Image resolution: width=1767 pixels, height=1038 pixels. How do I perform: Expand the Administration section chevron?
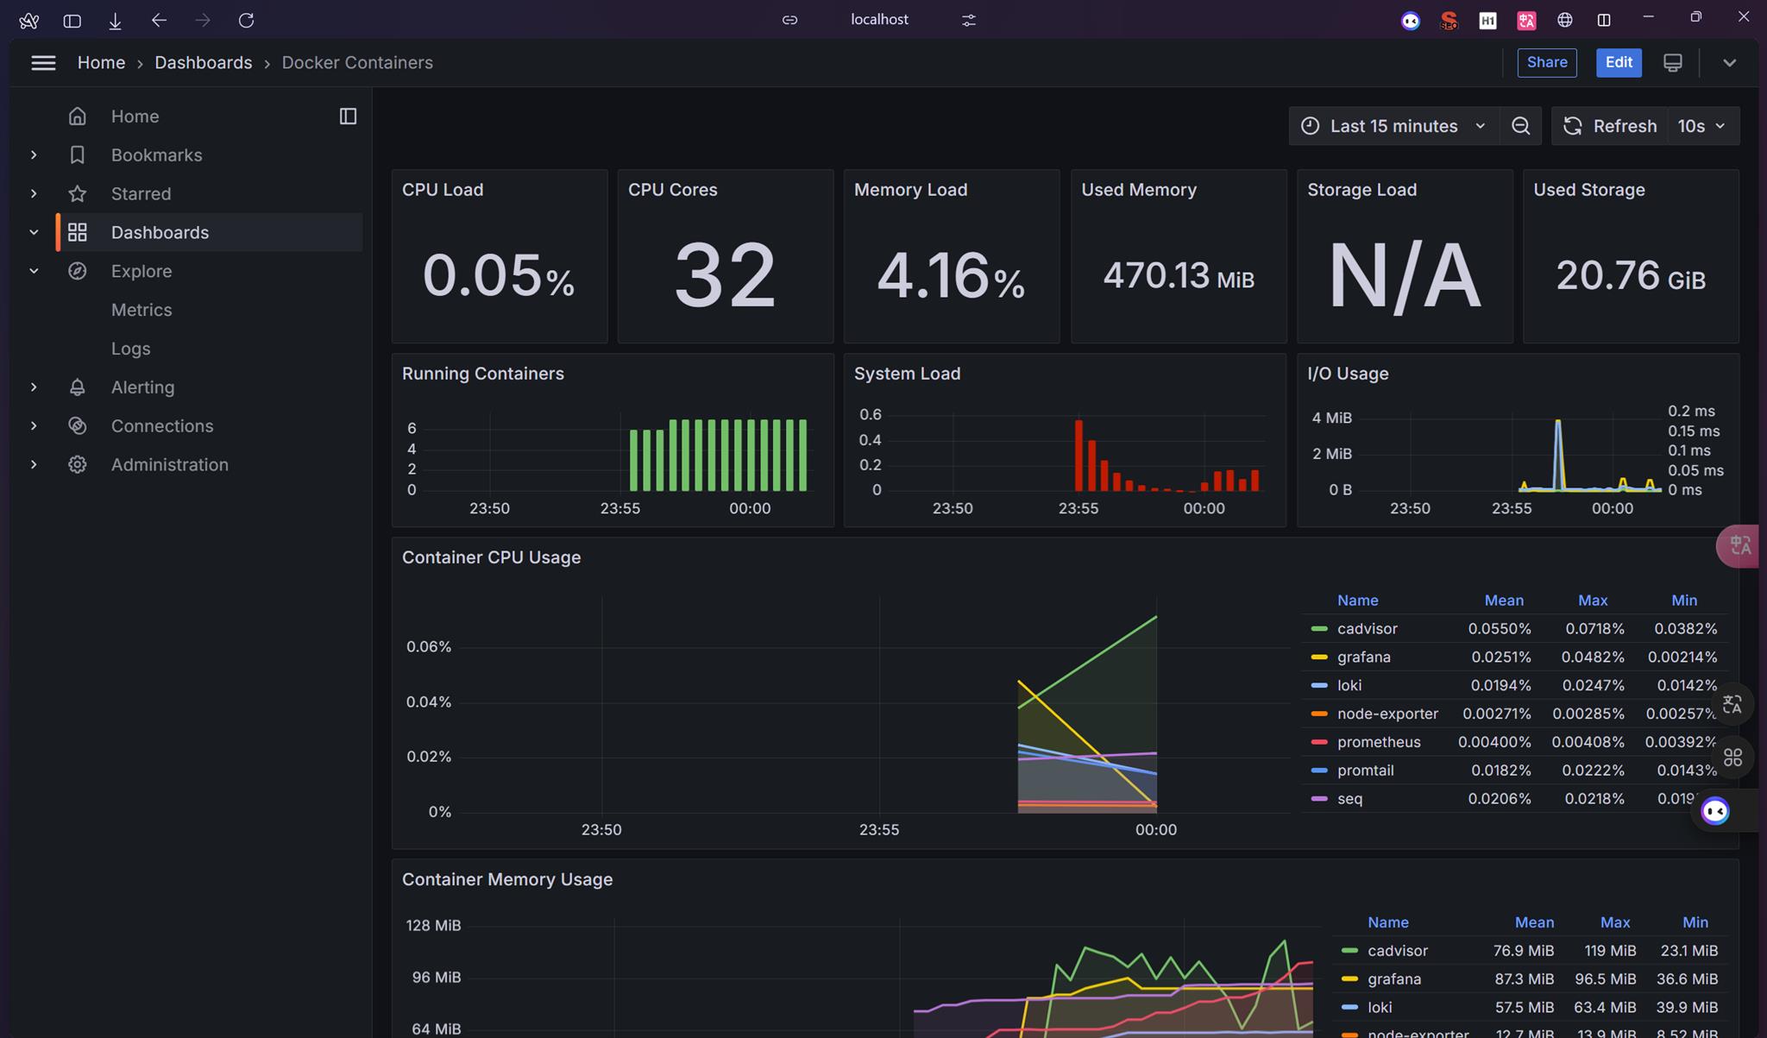(x=34, y=465)
